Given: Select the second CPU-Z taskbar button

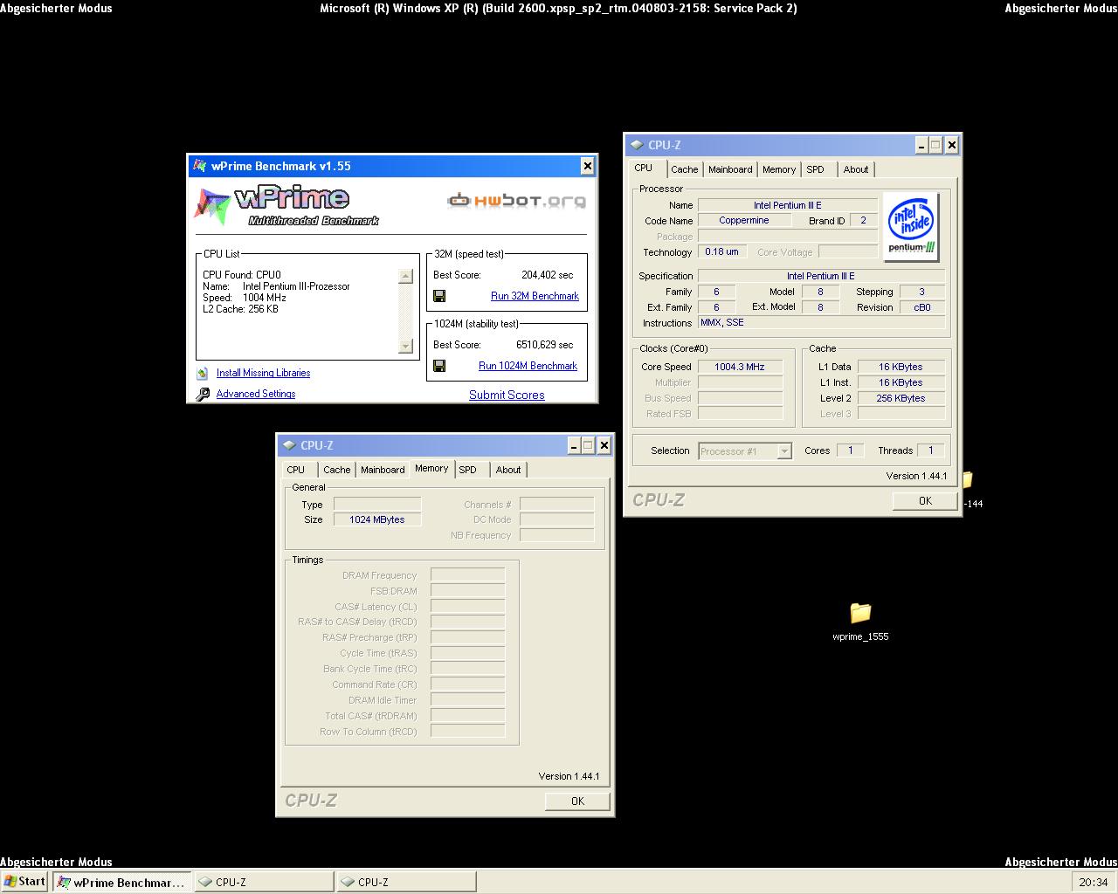Looking at the screenshot, I should tap(406, 883).
